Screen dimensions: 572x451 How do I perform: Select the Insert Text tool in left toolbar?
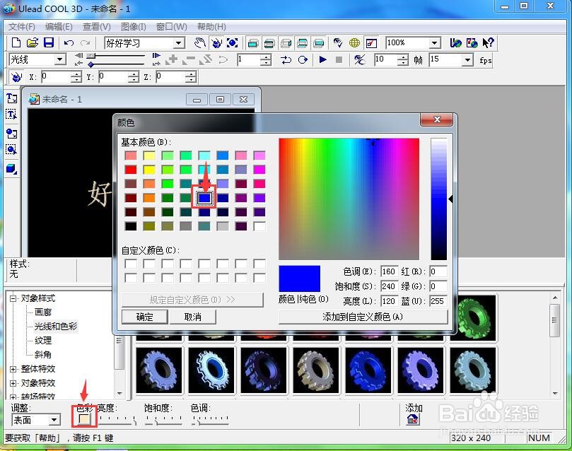coord(11,98)
